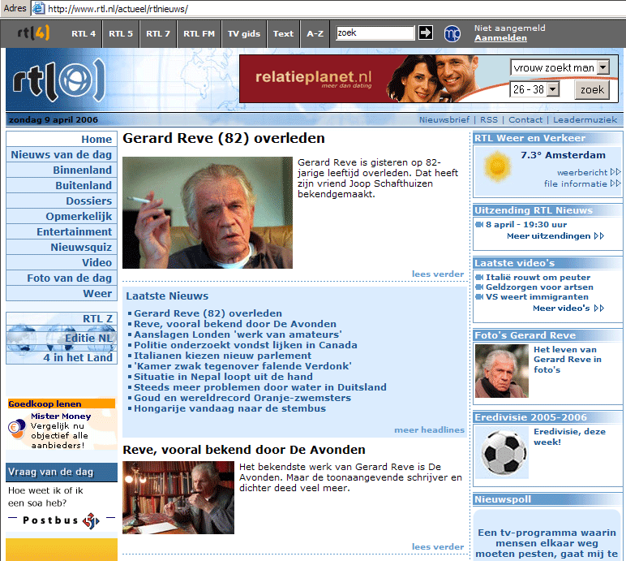
Task: Click the soccer ball image
Action: pyautogui.click(x=504, y=452)
